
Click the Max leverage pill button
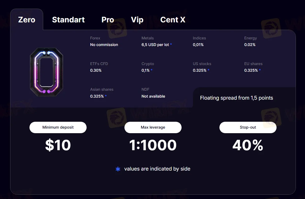pyautogui.click(x=153, y=127)
